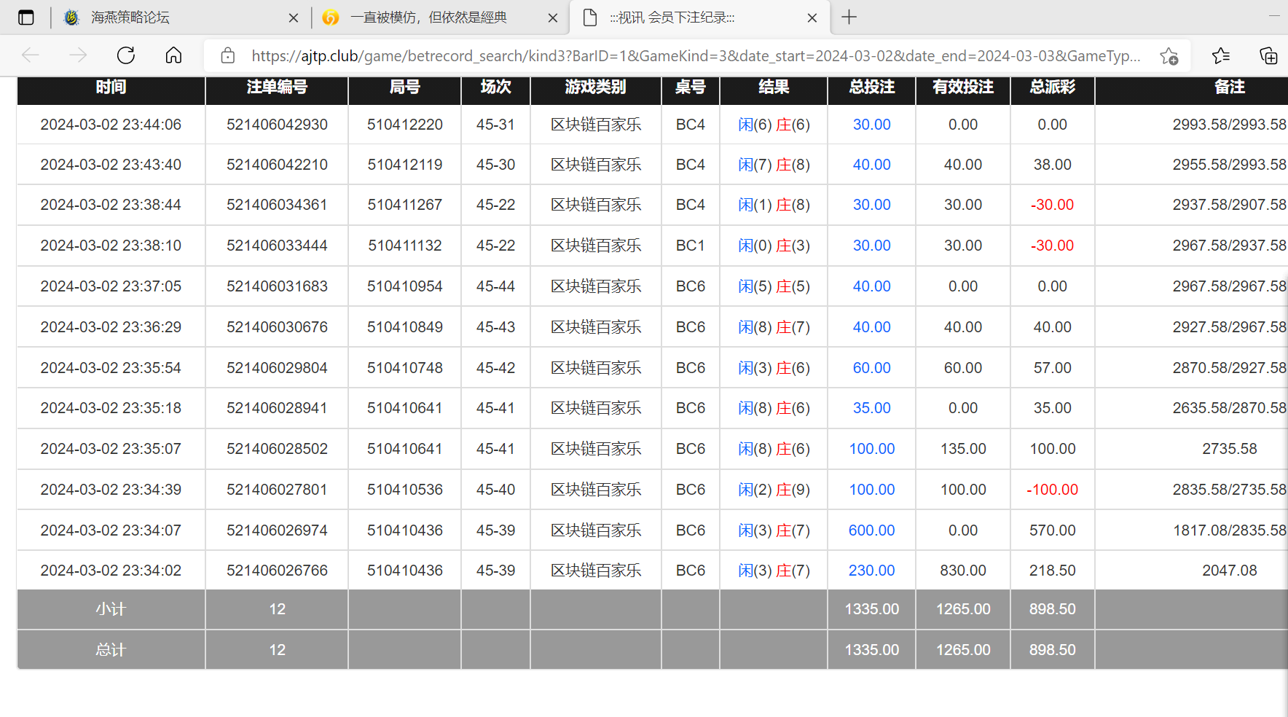Click payout -100.00 value

(x=1052, y=490)
